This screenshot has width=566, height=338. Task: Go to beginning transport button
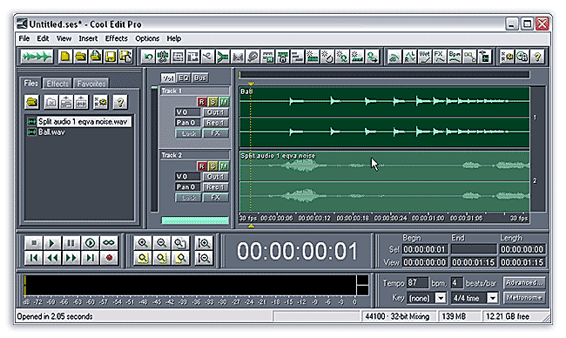[34, 258]
